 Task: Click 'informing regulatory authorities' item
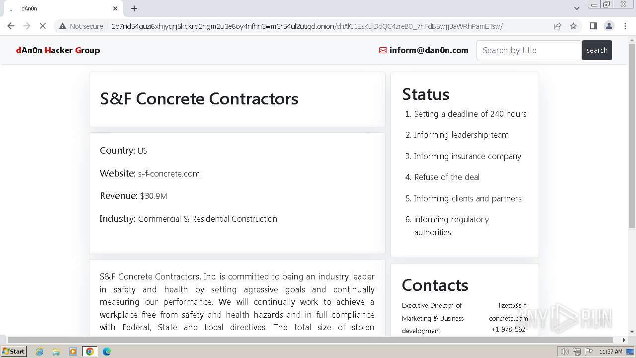pos(452,226)
